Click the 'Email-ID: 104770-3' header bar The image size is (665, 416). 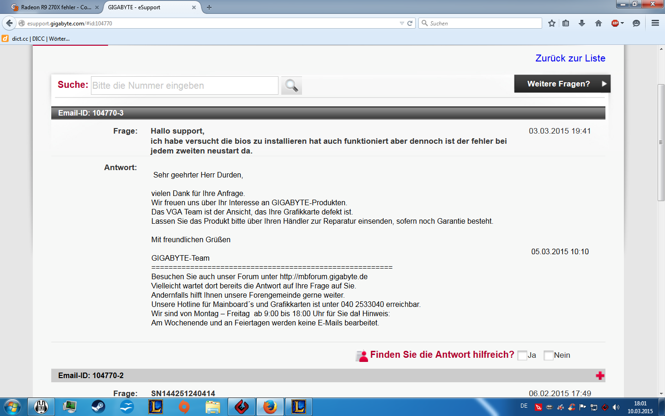(x=328, y=113)
